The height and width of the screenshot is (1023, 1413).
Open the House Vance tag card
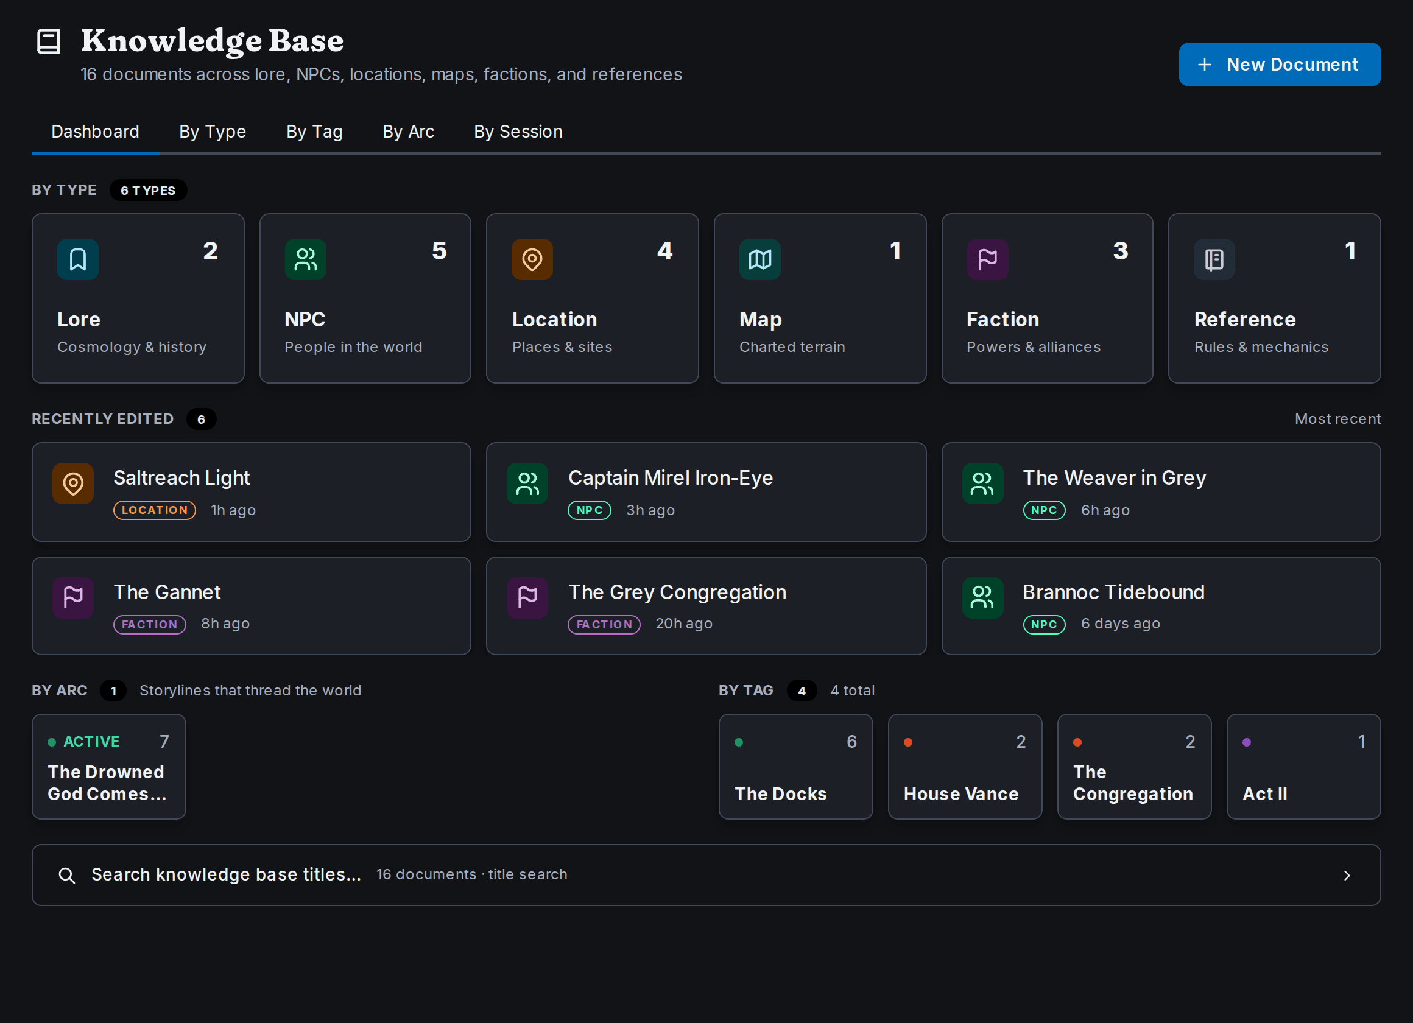pos(964,766)
